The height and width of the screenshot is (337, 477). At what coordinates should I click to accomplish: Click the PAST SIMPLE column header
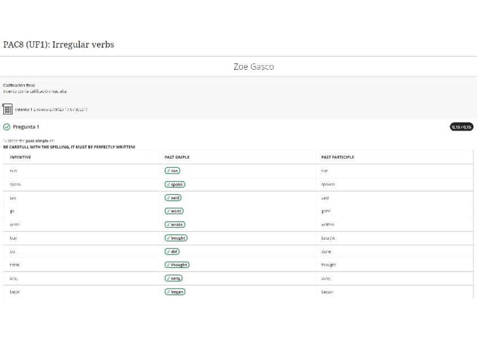point(177,158)
